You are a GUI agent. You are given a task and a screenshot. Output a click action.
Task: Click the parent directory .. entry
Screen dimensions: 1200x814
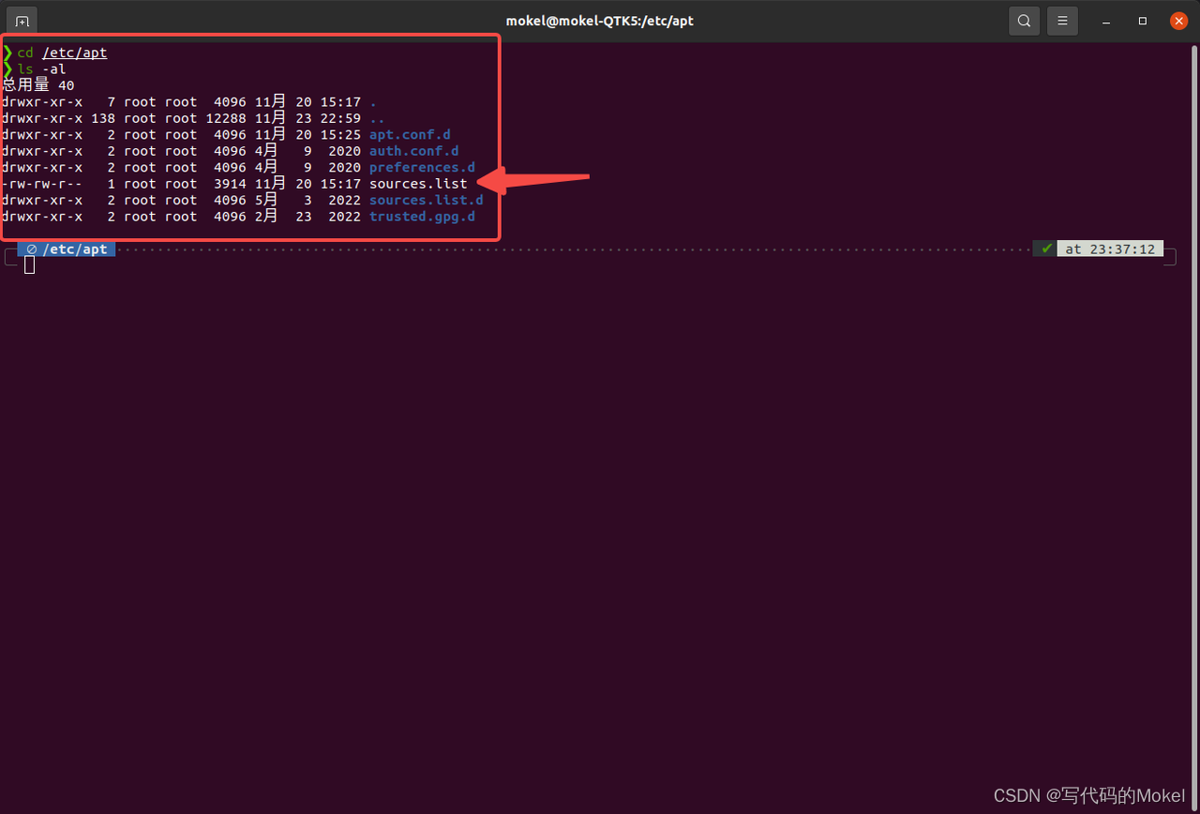pyautogui.click(x=376, y=118)
